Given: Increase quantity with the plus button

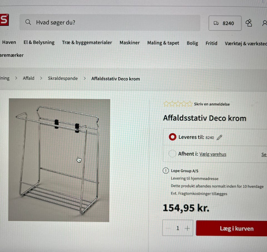Looking at the screenshot, I should click(x=187, y=228).
